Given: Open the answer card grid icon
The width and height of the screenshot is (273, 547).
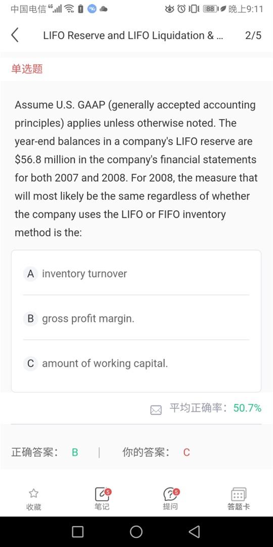Looking at the screenshot, I should tap(239, 494).
